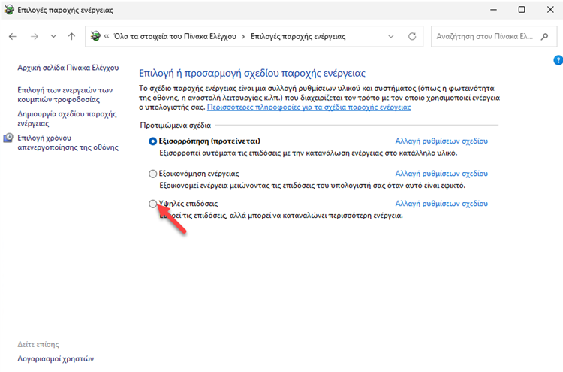Click Όλα τα στοιχεία του Πίνακα Ελέγχου breadcrumb
The width and height of the screenshot is (563, 372).
[x=174, y=36]
